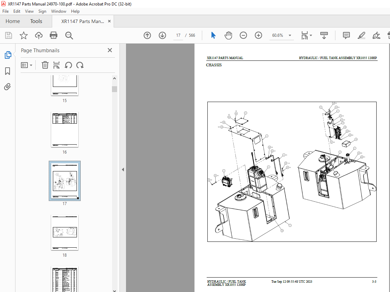Close the XR1147 Parts Manual tab
This screenshot has width=390, height=292.
(x=109, y=21)
